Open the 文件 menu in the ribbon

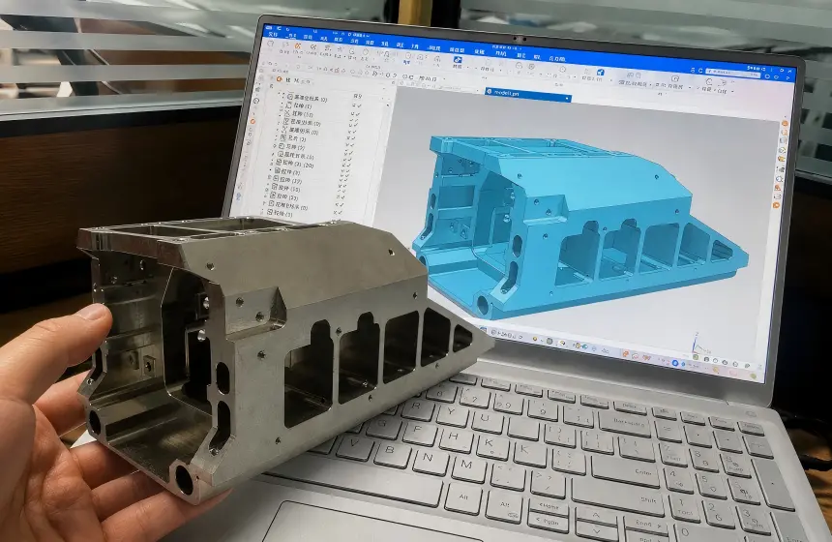click(273, 35)
